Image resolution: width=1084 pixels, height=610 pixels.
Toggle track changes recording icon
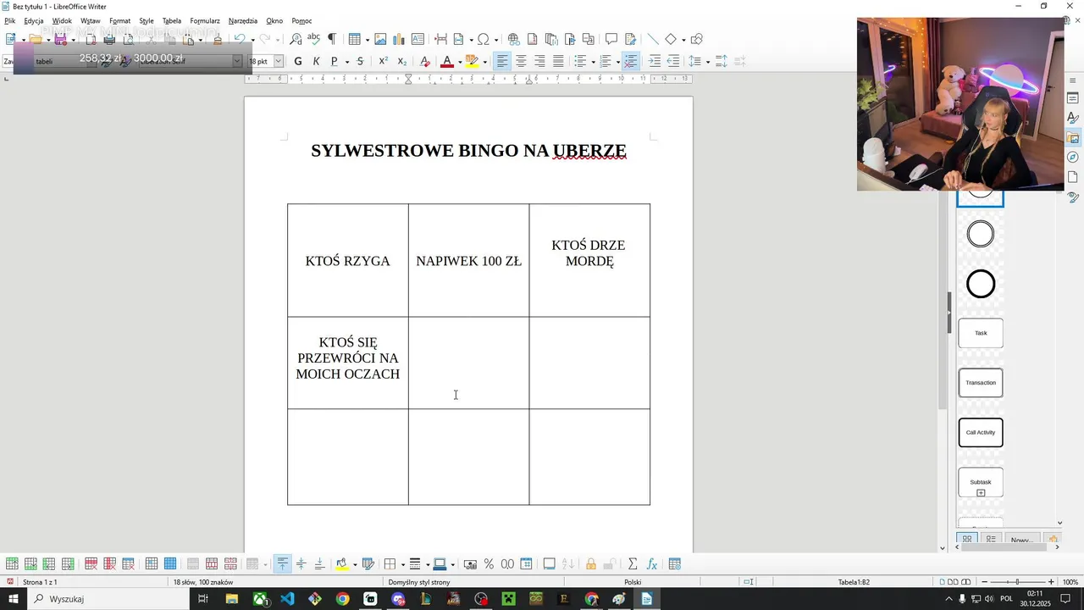630,39
